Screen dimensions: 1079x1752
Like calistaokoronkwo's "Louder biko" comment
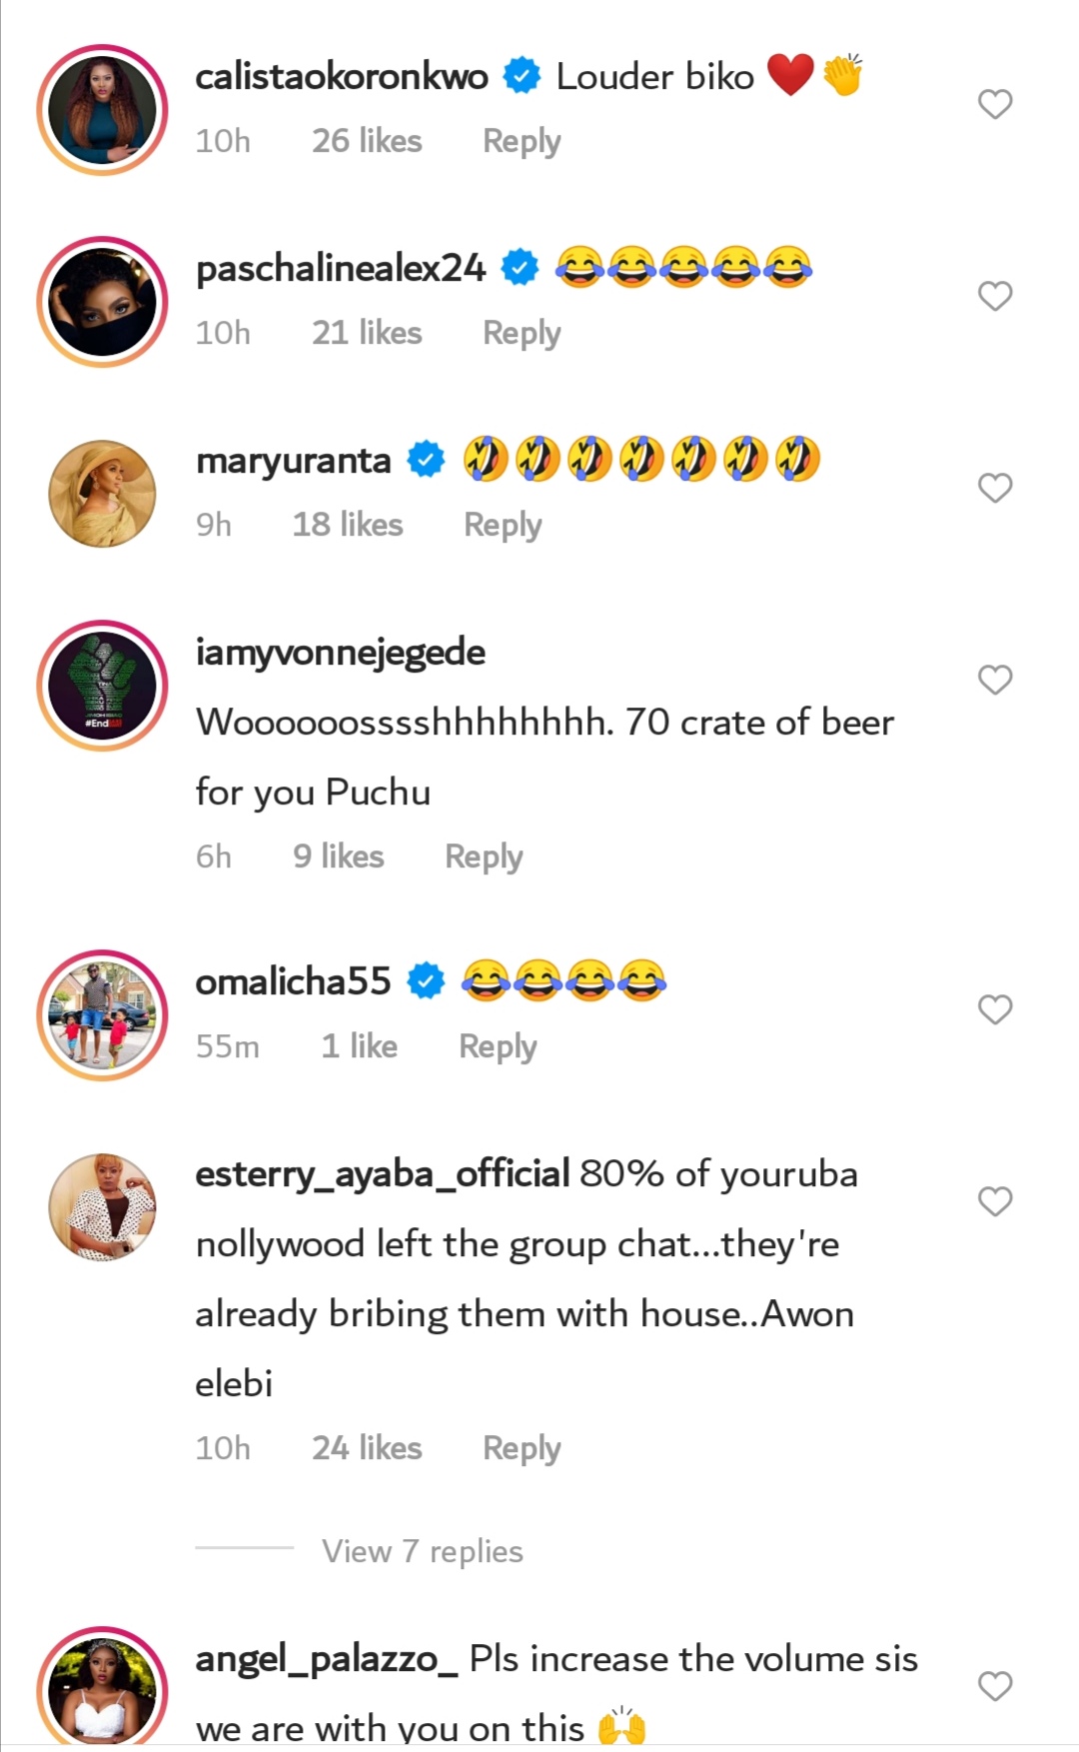tap(995, 104)
